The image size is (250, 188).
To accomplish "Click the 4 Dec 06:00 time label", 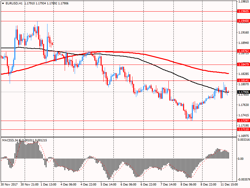I will 68,185.
